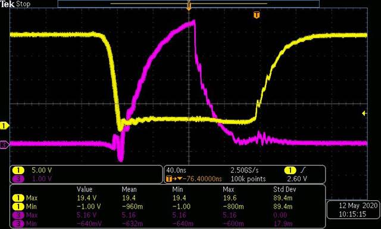Click the yellow channel 1 scale badge
Viewport: 381px width, 229px height.
[x=18, y=170]
